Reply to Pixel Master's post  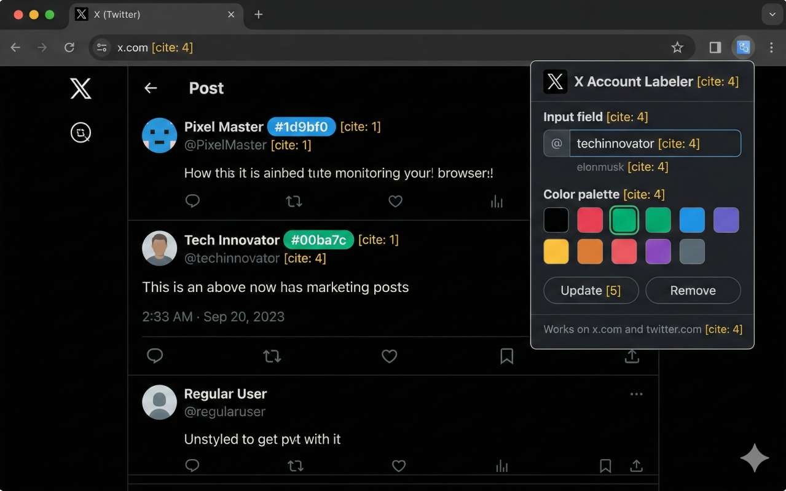pos(192,201)
